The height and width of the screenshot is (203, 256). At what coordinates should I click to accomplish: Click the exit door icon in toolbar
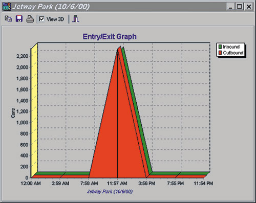coord(75,19)
